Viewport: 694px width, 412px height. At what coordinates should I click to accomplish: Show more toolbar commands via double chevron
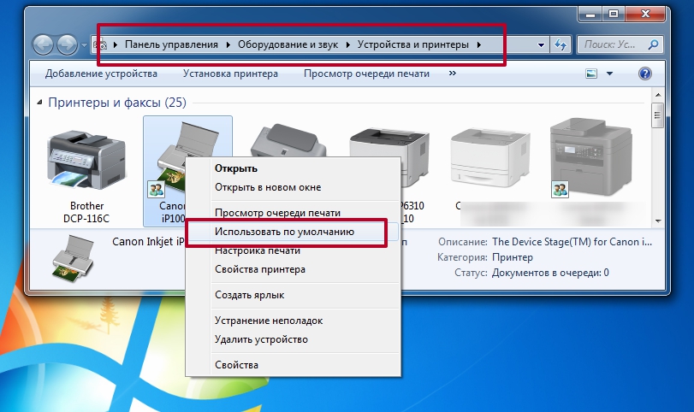point(453,74)
